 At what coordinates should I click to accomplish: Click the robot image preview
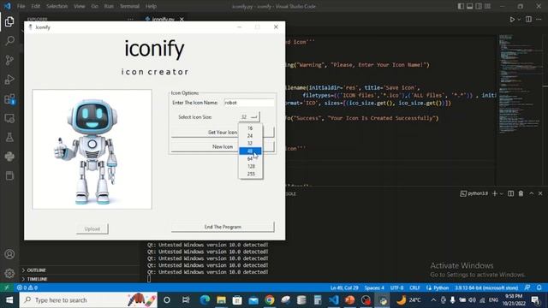92,149
